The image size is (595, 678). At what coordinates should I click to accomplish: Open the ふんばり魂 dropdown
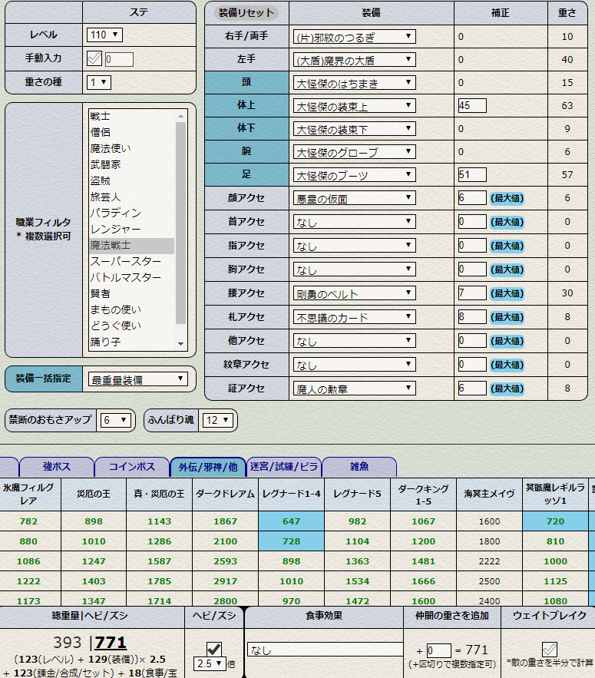pyautogui.click(x=217, y=420)
